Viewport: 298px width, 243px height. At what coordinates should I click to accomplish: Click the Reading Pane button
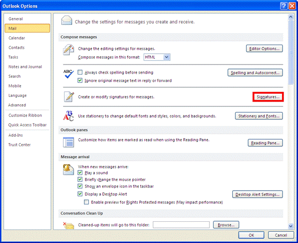(x=265, y=143)
